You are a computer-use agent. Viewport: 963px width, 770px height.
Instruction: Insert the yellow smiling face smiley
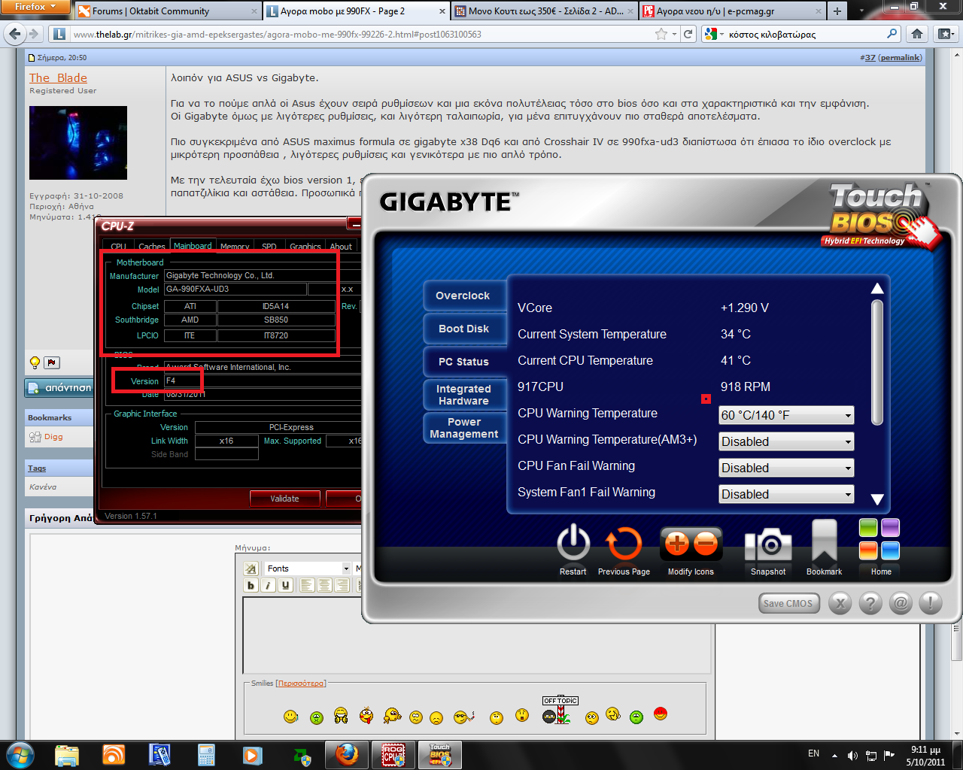(x=291, y=717)
